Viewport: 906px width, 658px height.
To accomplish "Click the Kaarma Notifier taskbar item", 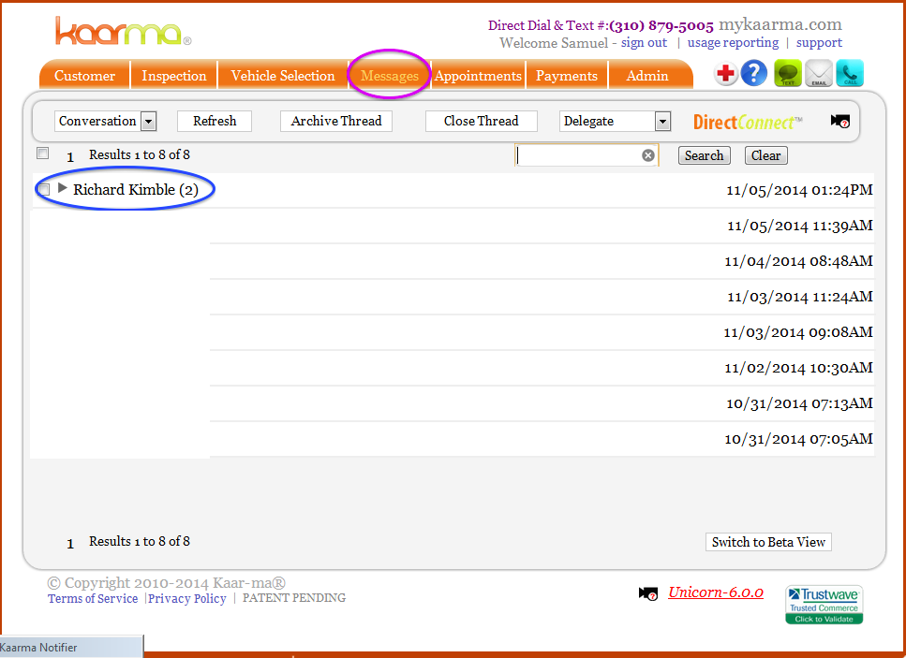I will 71,647.
